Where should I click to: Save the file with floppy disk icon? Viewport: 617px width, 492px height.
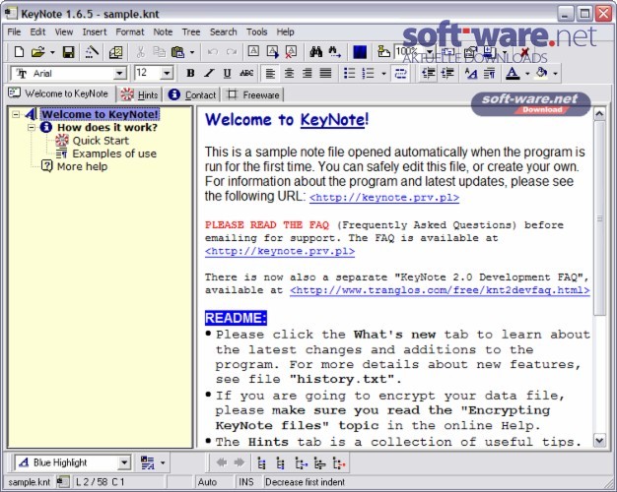pos(68,52)
